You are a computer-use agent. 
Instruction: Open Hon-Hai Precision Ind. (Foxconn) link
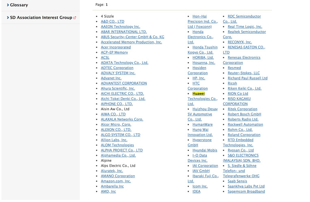[x=202, y=21]
